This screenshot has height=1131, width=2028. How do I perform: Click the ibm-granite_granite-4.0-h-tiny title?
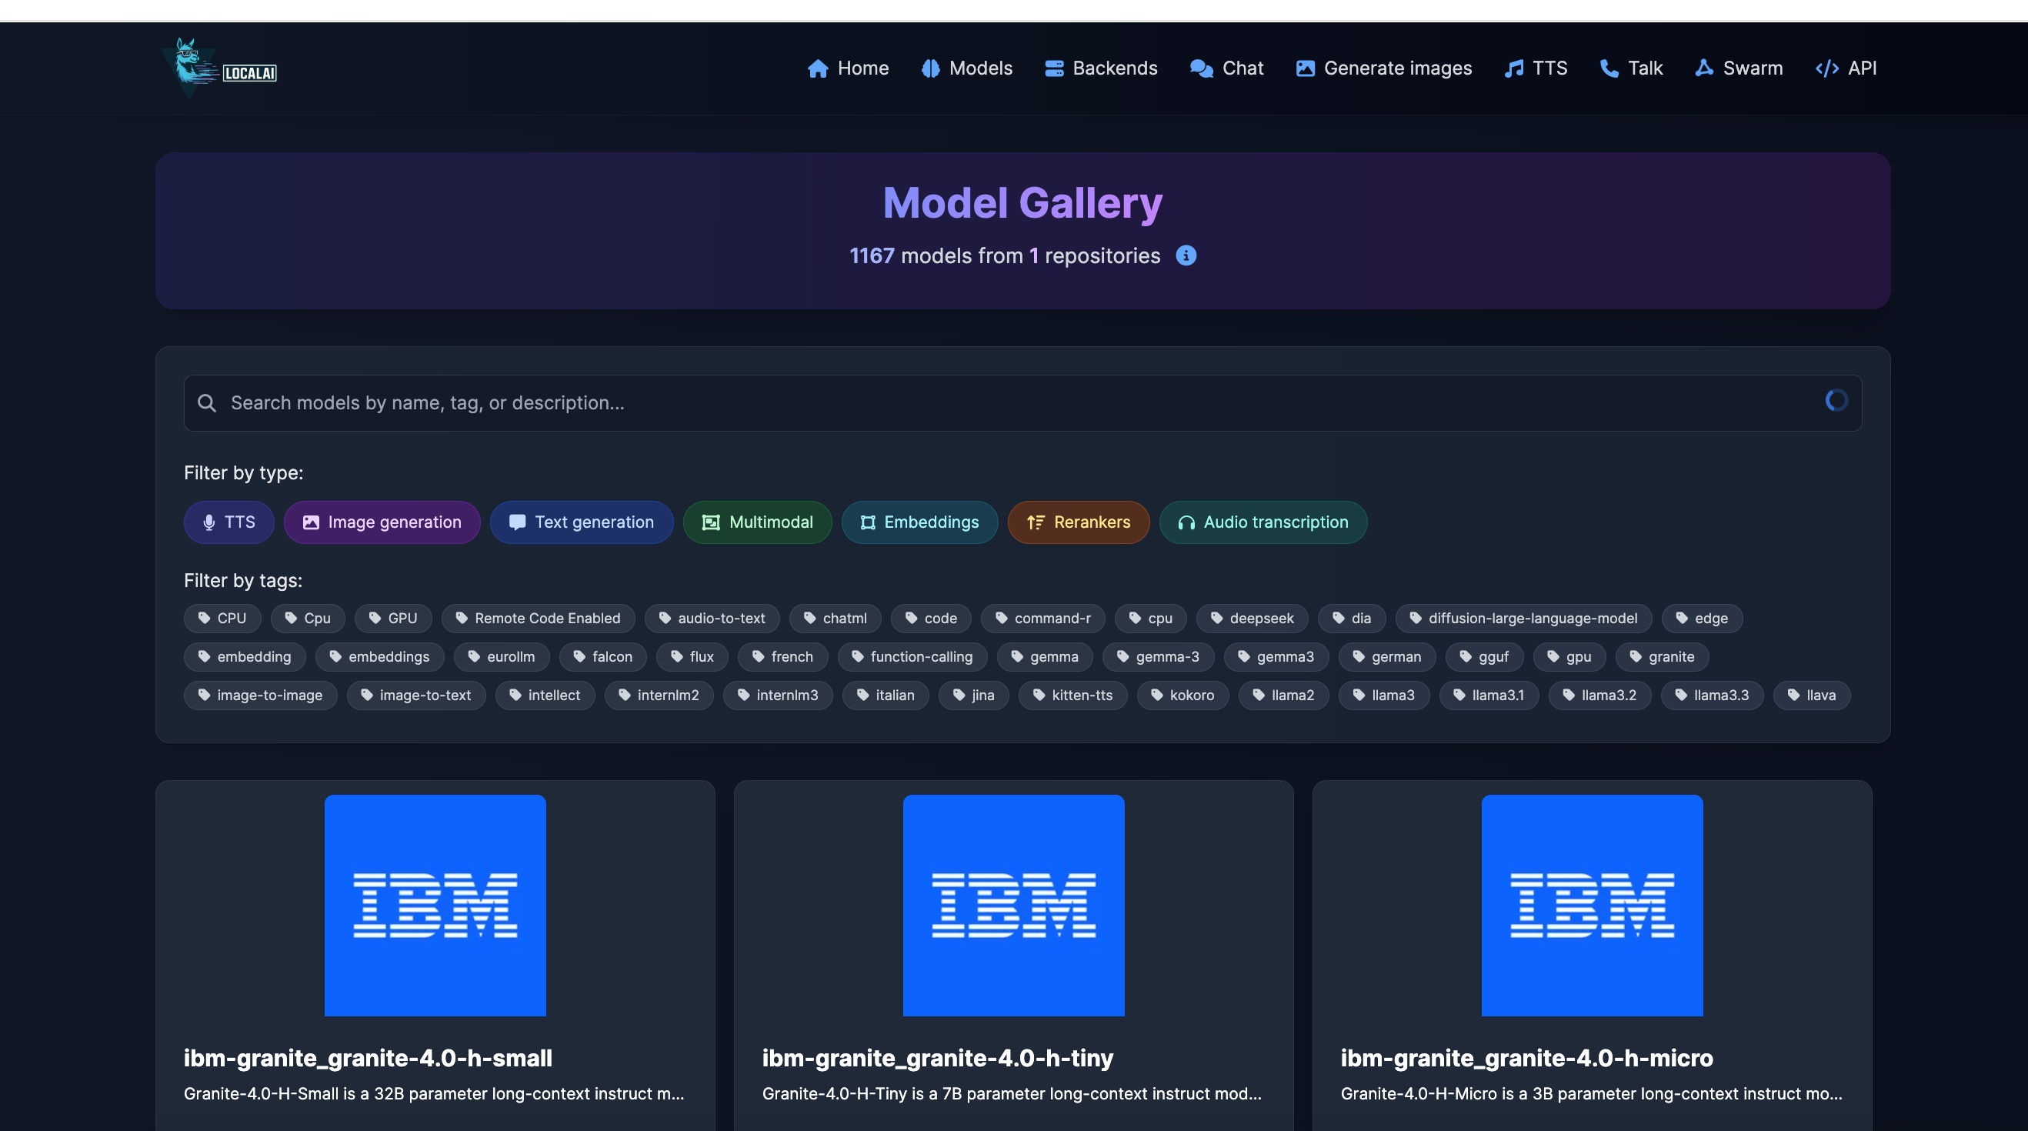tap(938, 1059)
